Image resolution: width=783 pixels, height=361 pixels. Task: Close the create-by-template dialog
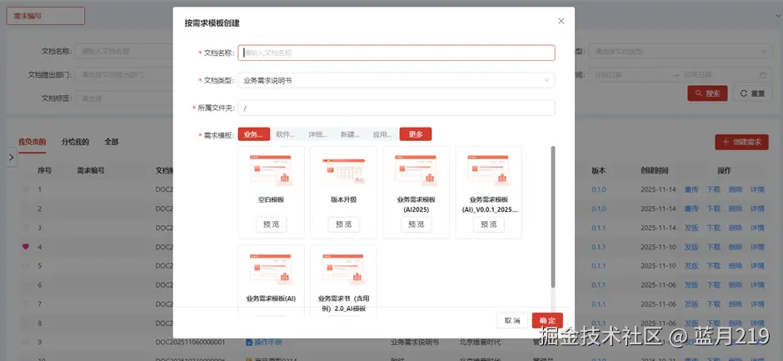(x=561, y=21)
